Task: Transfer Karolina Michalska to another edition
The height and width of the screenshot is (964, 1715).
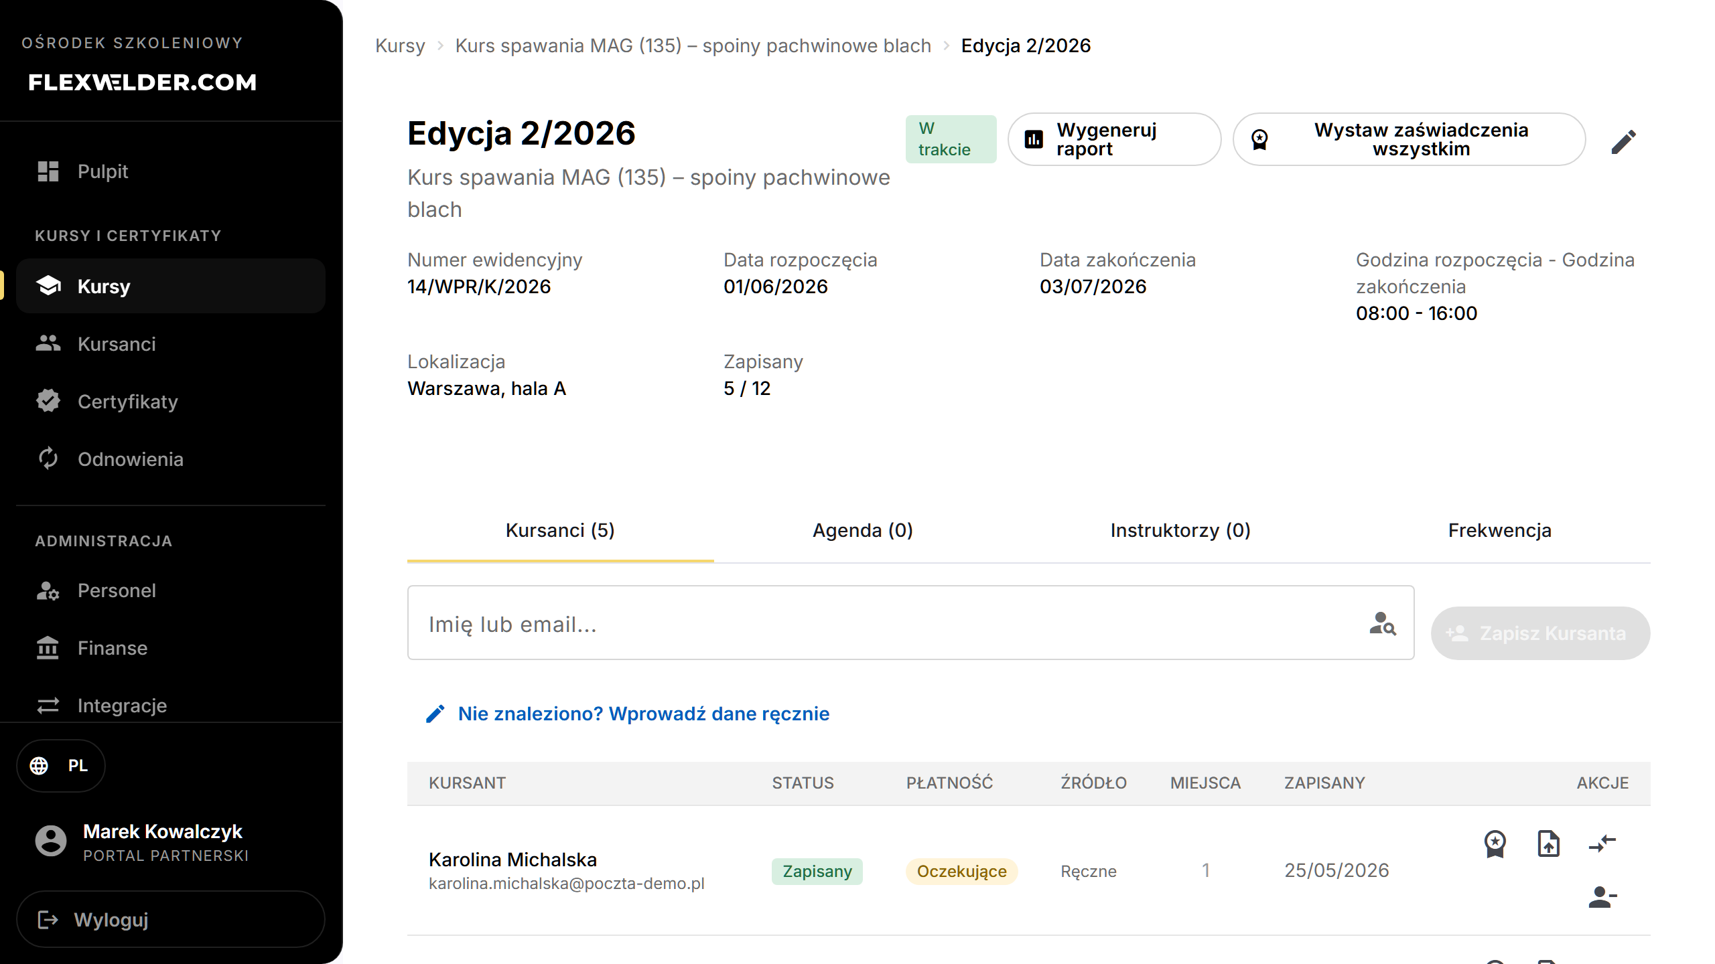Action: pyautogui.click(x=1602, y=843)
